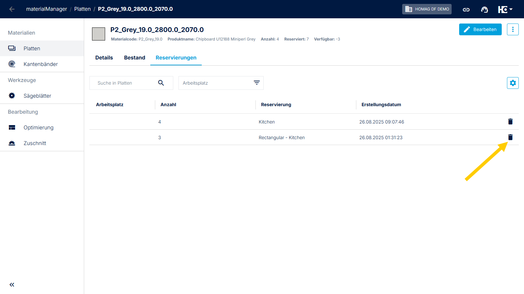Click the back arrow in header
Viewport: 524px width, 294px height.
coord(12,9)
